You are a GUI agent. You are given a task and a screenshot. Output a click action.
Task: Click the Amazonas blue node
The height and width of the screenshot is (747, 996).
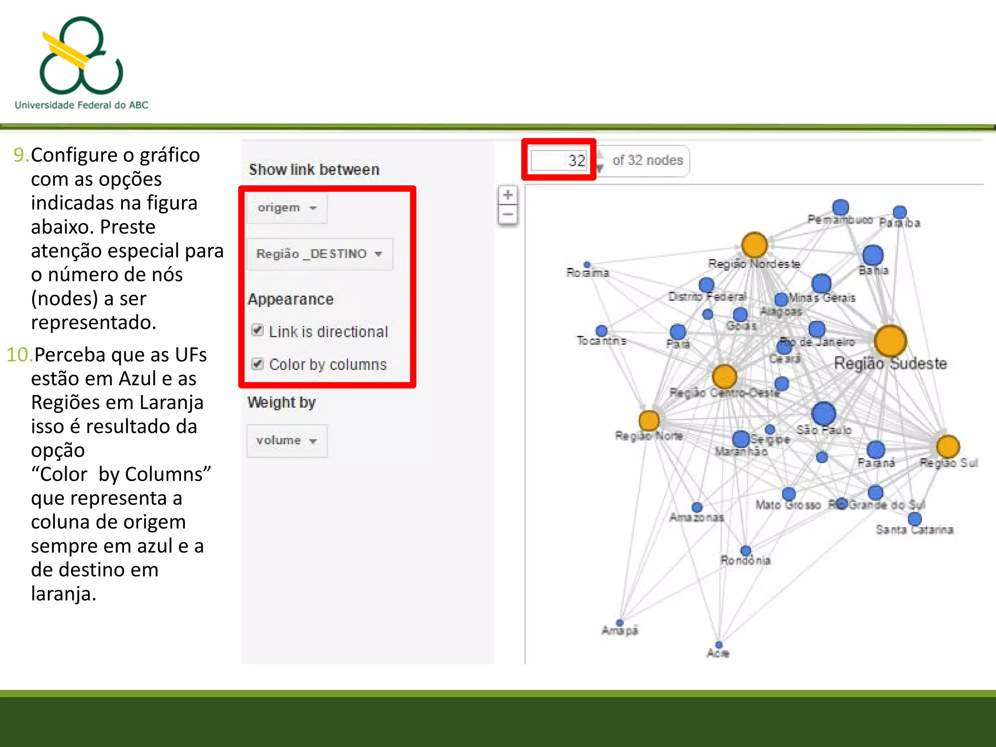click(x=697, y=508)
